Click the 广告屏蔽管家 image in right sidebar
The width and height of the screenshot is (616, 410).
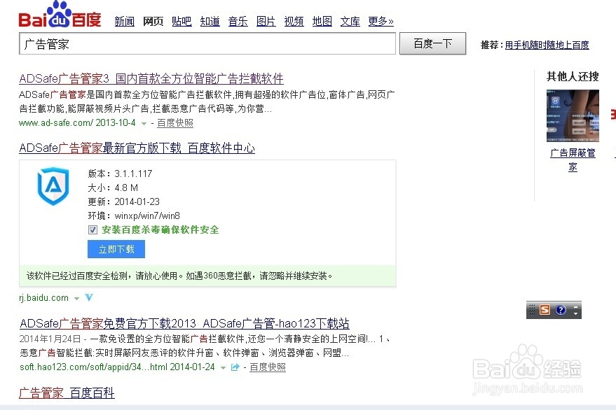click(573, 115)
